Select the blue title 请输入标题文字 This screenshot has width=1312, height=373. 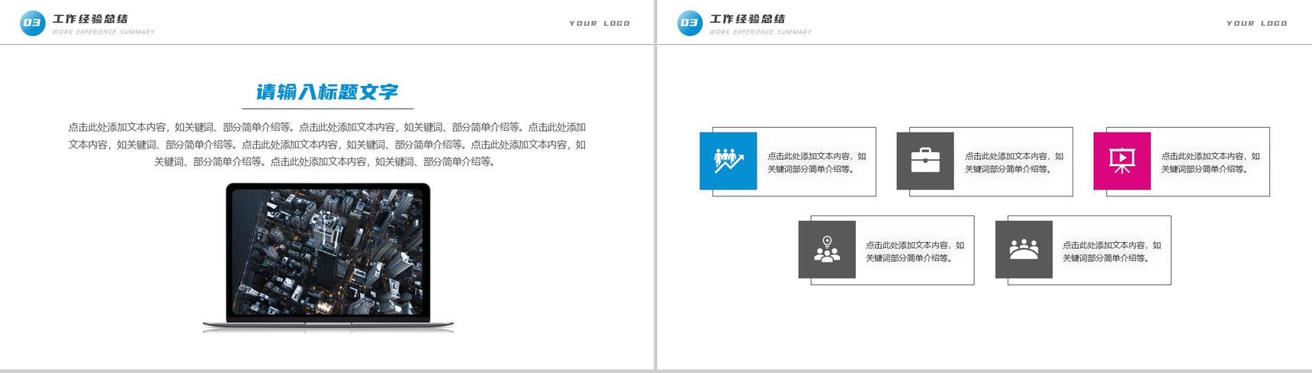[x=327, y=92]
